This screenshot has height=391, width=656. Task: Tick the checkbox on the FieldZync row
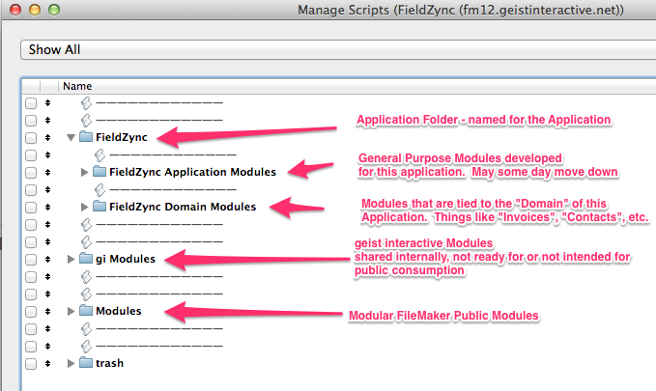tap(31, 138)
